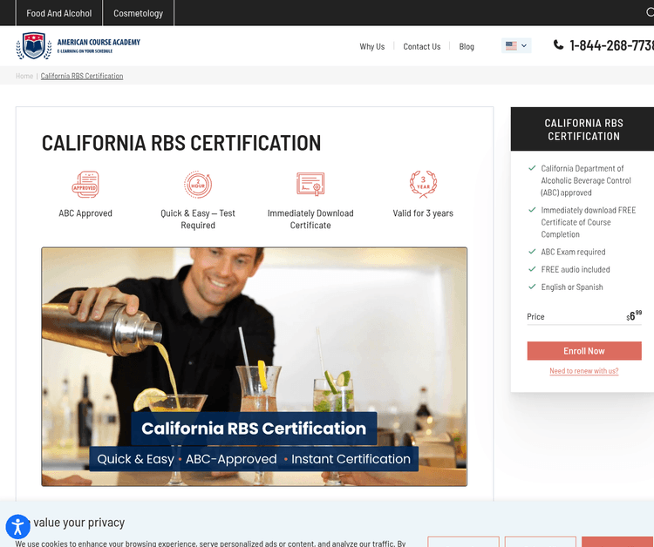Image resolution: width=654 pixels, height=547 pixels.
Task: Click California RBS Certification breadcrumb link
Action: 82,76
